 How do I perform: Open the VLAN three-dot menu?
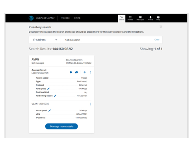90,104
